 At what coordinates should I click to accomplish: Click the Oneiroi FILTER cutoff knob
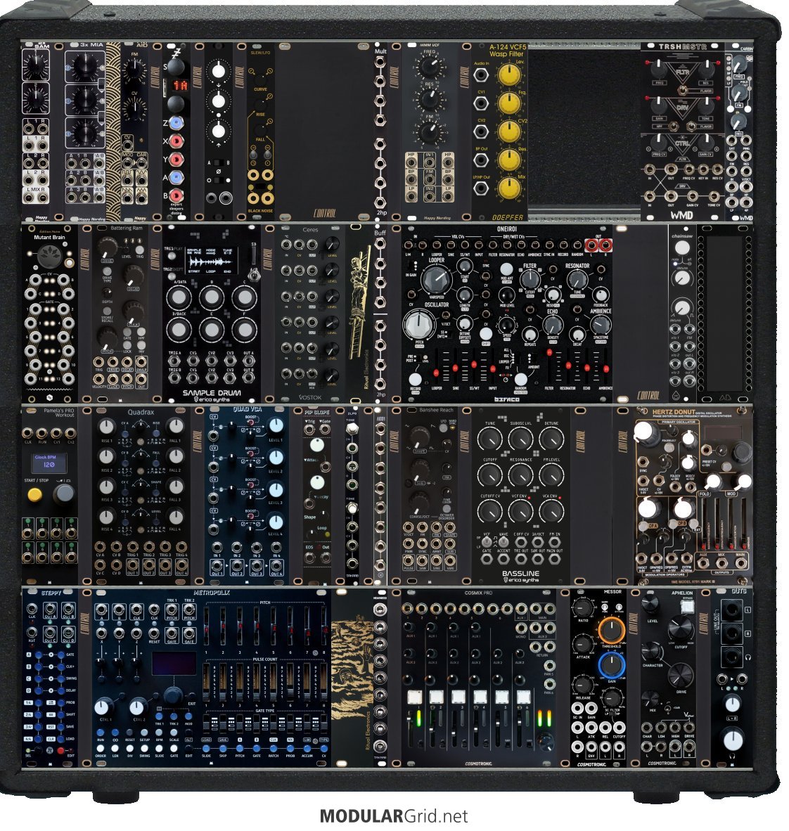coord(530,280)
